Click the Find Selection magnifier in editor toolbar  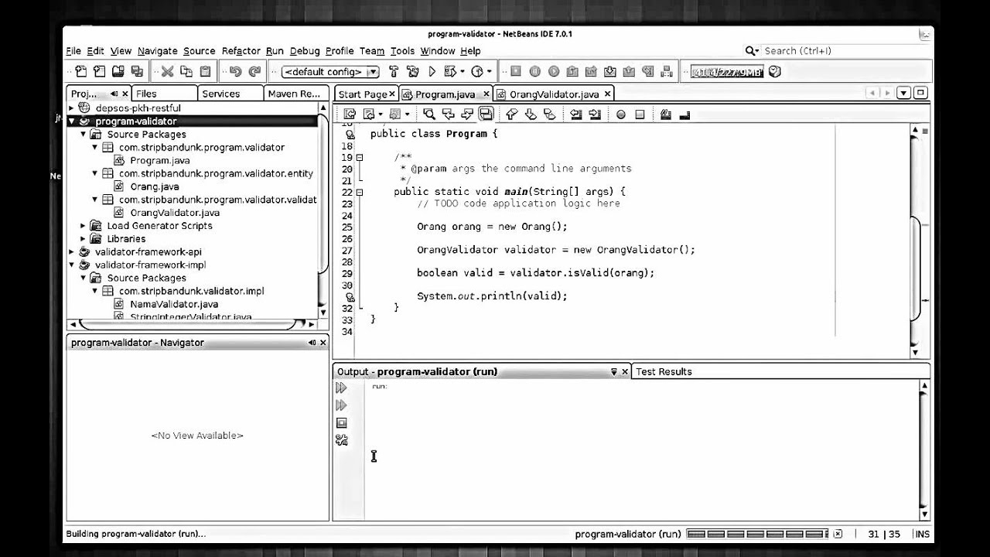coord(429,114)
